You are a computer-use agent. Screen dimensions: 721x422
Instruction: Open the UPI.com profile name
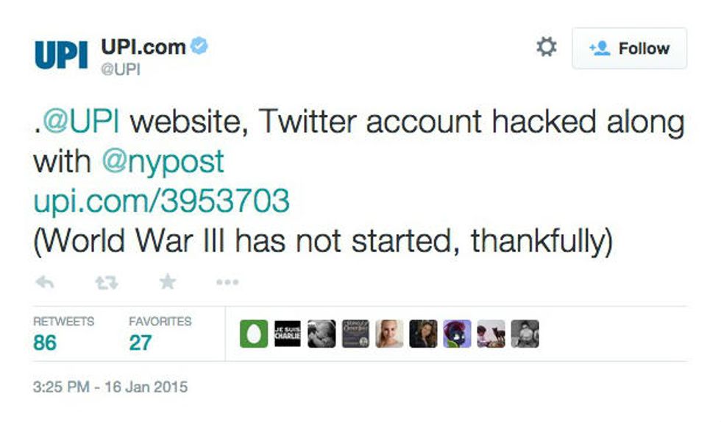coord(143,46)
